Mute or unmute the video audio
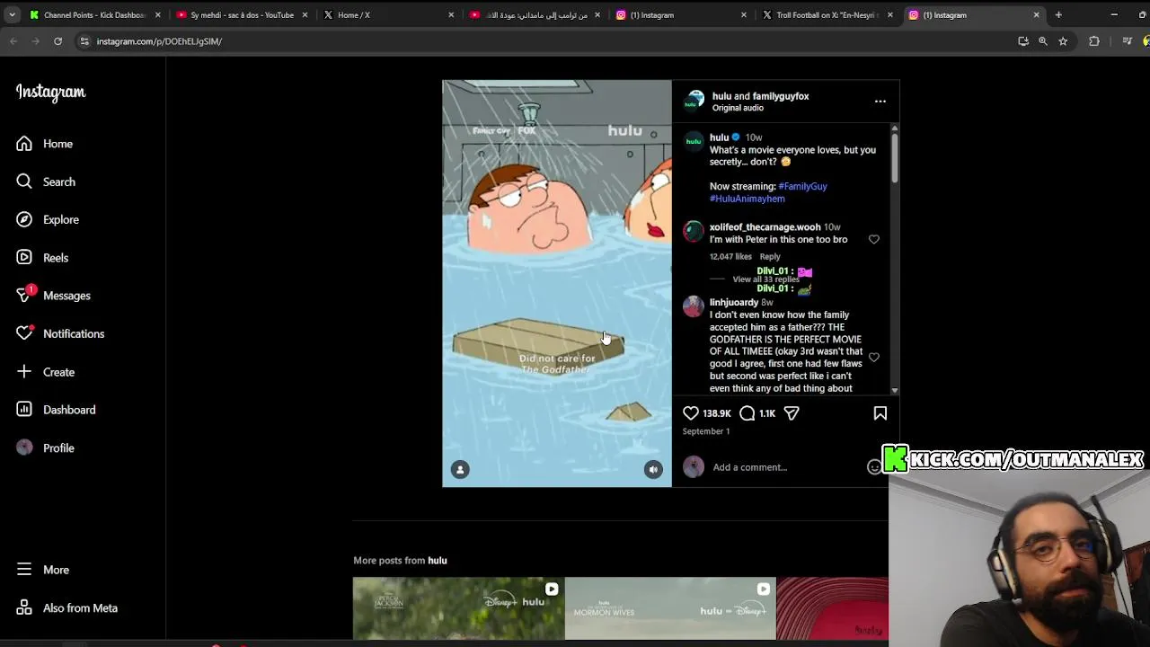Viewport: 1150px width, 647px height. pos(653,469)
